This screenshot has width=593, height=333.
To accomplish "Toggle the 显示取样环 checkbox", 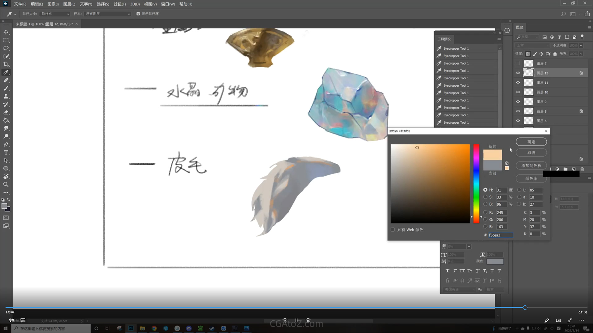I will [138, 14].
